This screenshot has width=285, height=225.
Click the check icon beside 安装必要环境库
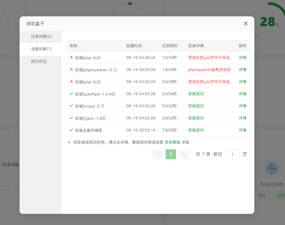coord(71,130)
